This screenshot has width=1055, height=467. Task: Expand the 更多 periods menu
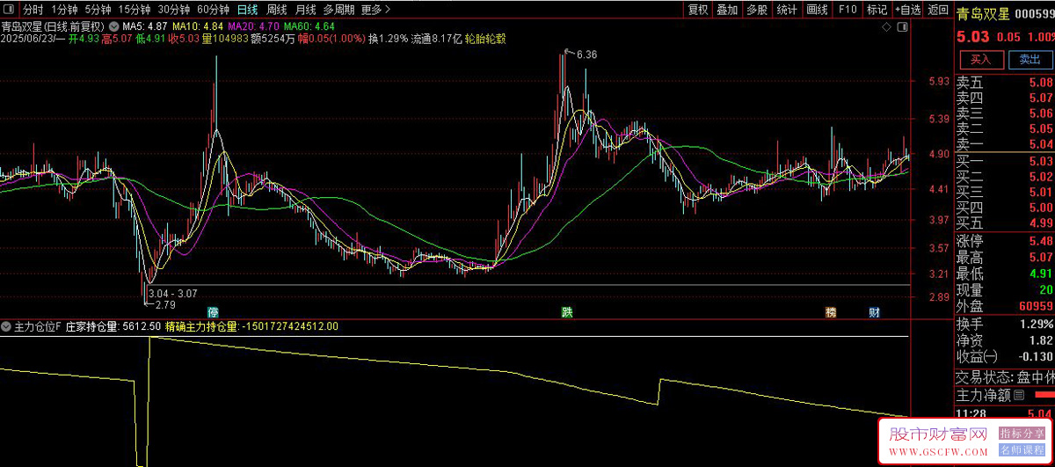click(x=375, y=10)
